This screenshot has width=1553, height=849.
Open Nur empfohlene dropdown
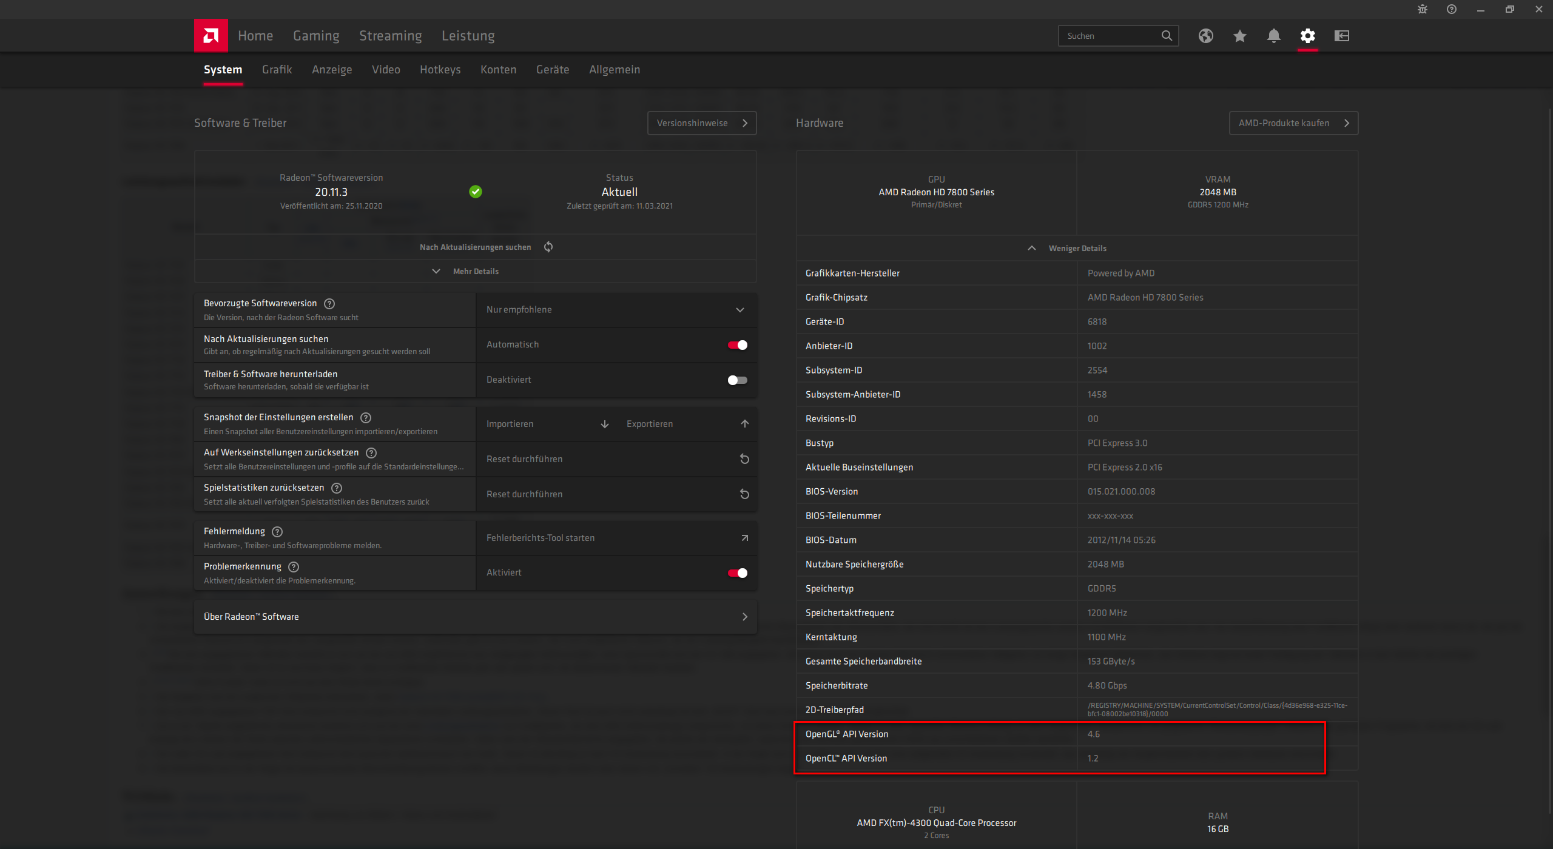coord(616,310)
